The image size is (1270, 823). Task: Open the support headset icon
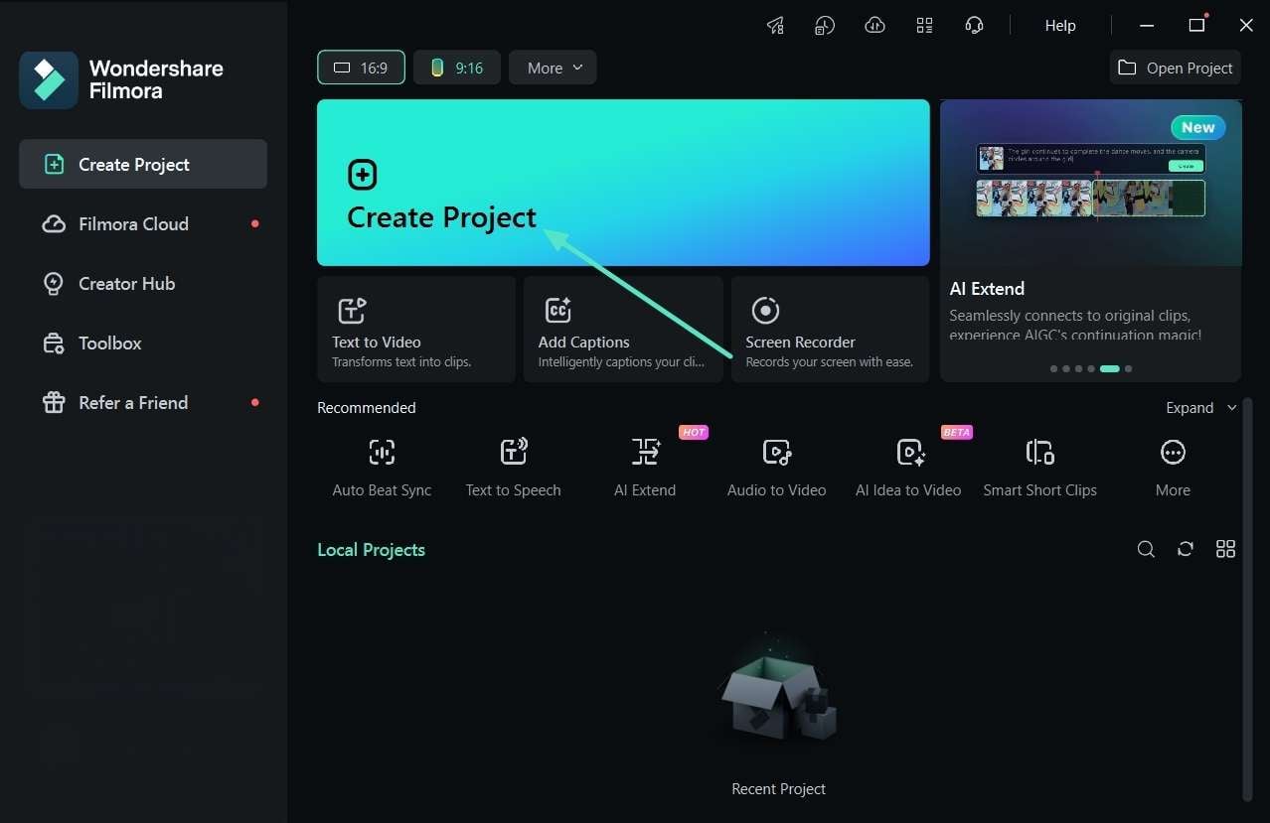point(974,26)
